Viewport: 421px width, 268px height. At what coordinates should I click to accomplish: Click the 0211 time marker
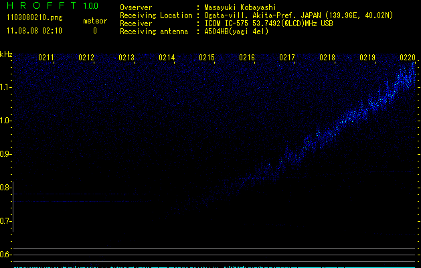pos(46,58)
